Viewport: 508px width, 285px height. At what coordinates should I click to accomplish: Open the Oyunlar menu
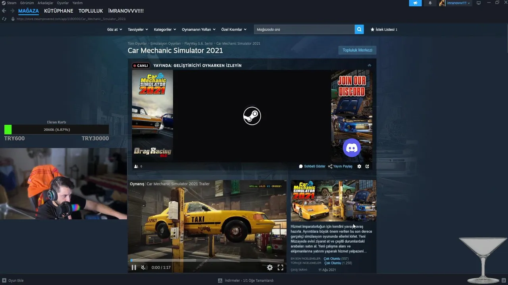tap(63, 3)
